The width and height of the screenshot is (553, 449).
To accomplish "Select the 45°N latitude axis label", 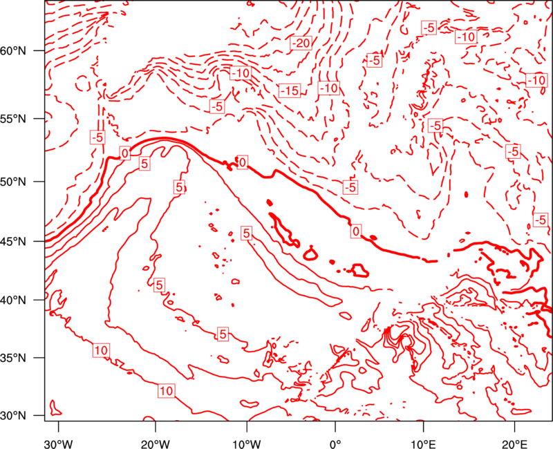I will coord(13,242).
